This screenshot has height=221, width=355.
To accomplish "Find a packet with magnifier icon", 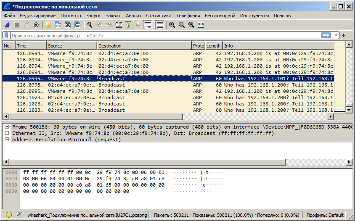I will tap(90, 25).
